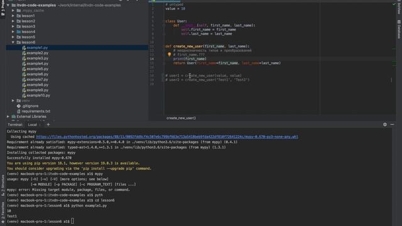Click commented '# user2 = create_new_user' line
The image size is (402, 226).
tap(207, 80)
